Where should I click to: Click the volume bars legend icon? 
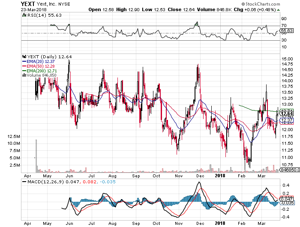point(24,75)
